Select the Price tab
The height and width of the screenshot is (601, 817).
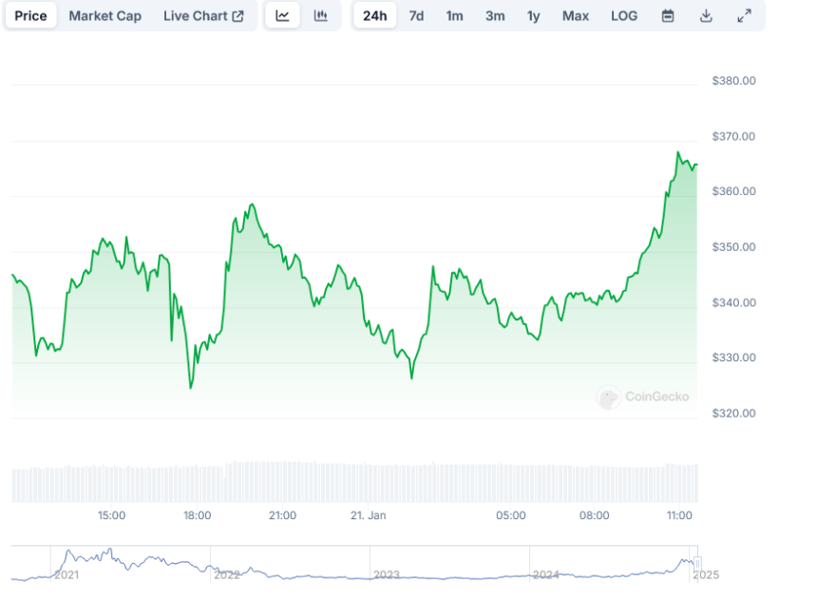pos(30,16)
